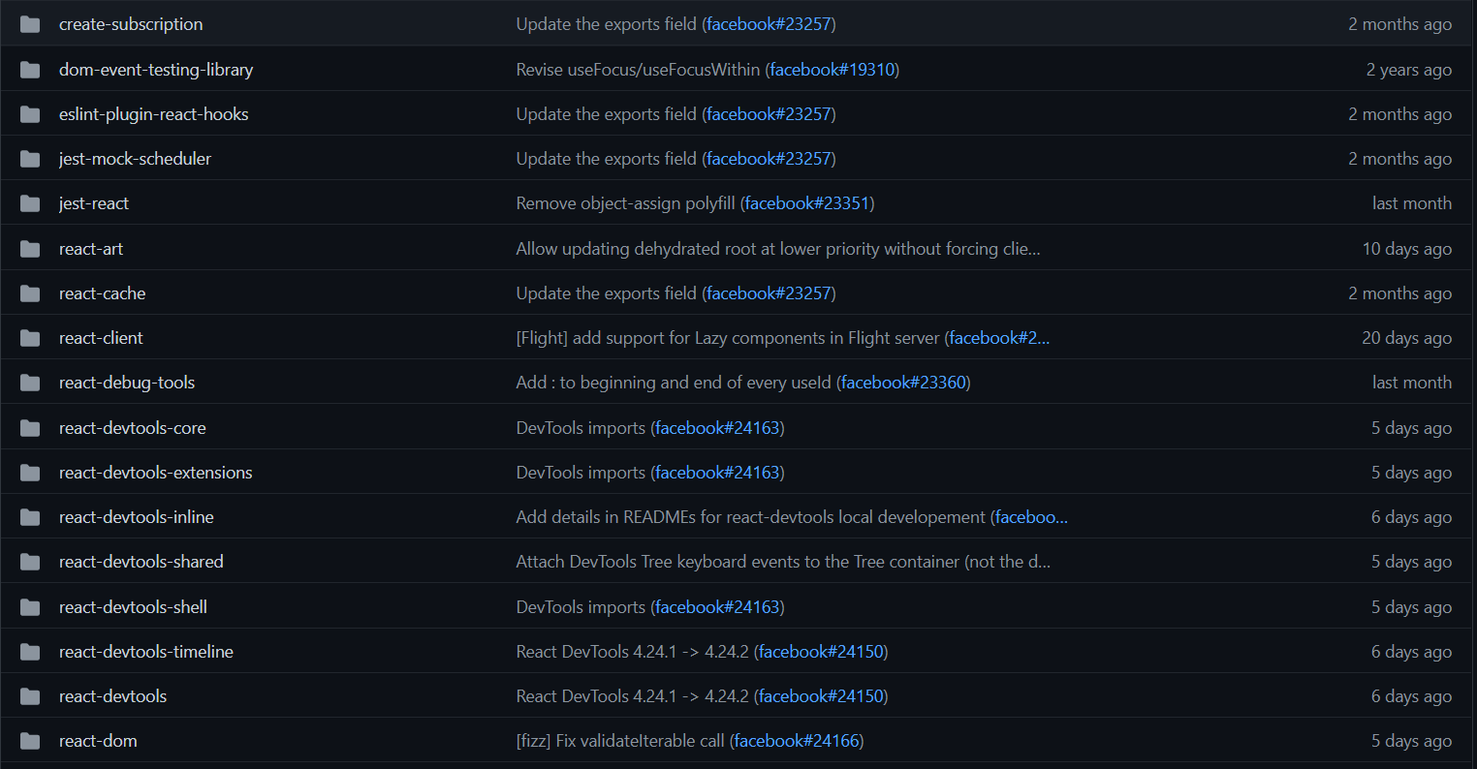Viewport: 1477px width, 769px height.
Task: Click '[fizz] Fix validateIterable call' commit message
Action: tap(620, 741)
